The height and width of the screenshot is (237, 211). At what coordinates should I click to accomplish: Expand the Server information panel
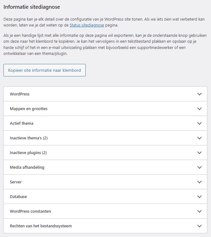point(16,182)
